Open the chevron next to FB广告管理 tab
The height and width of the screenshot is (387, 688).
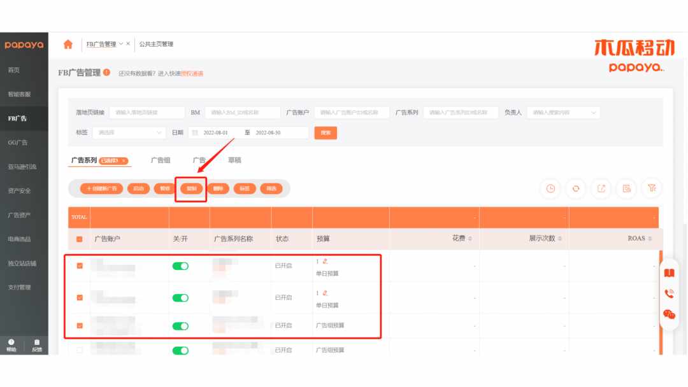pos(120,43)
